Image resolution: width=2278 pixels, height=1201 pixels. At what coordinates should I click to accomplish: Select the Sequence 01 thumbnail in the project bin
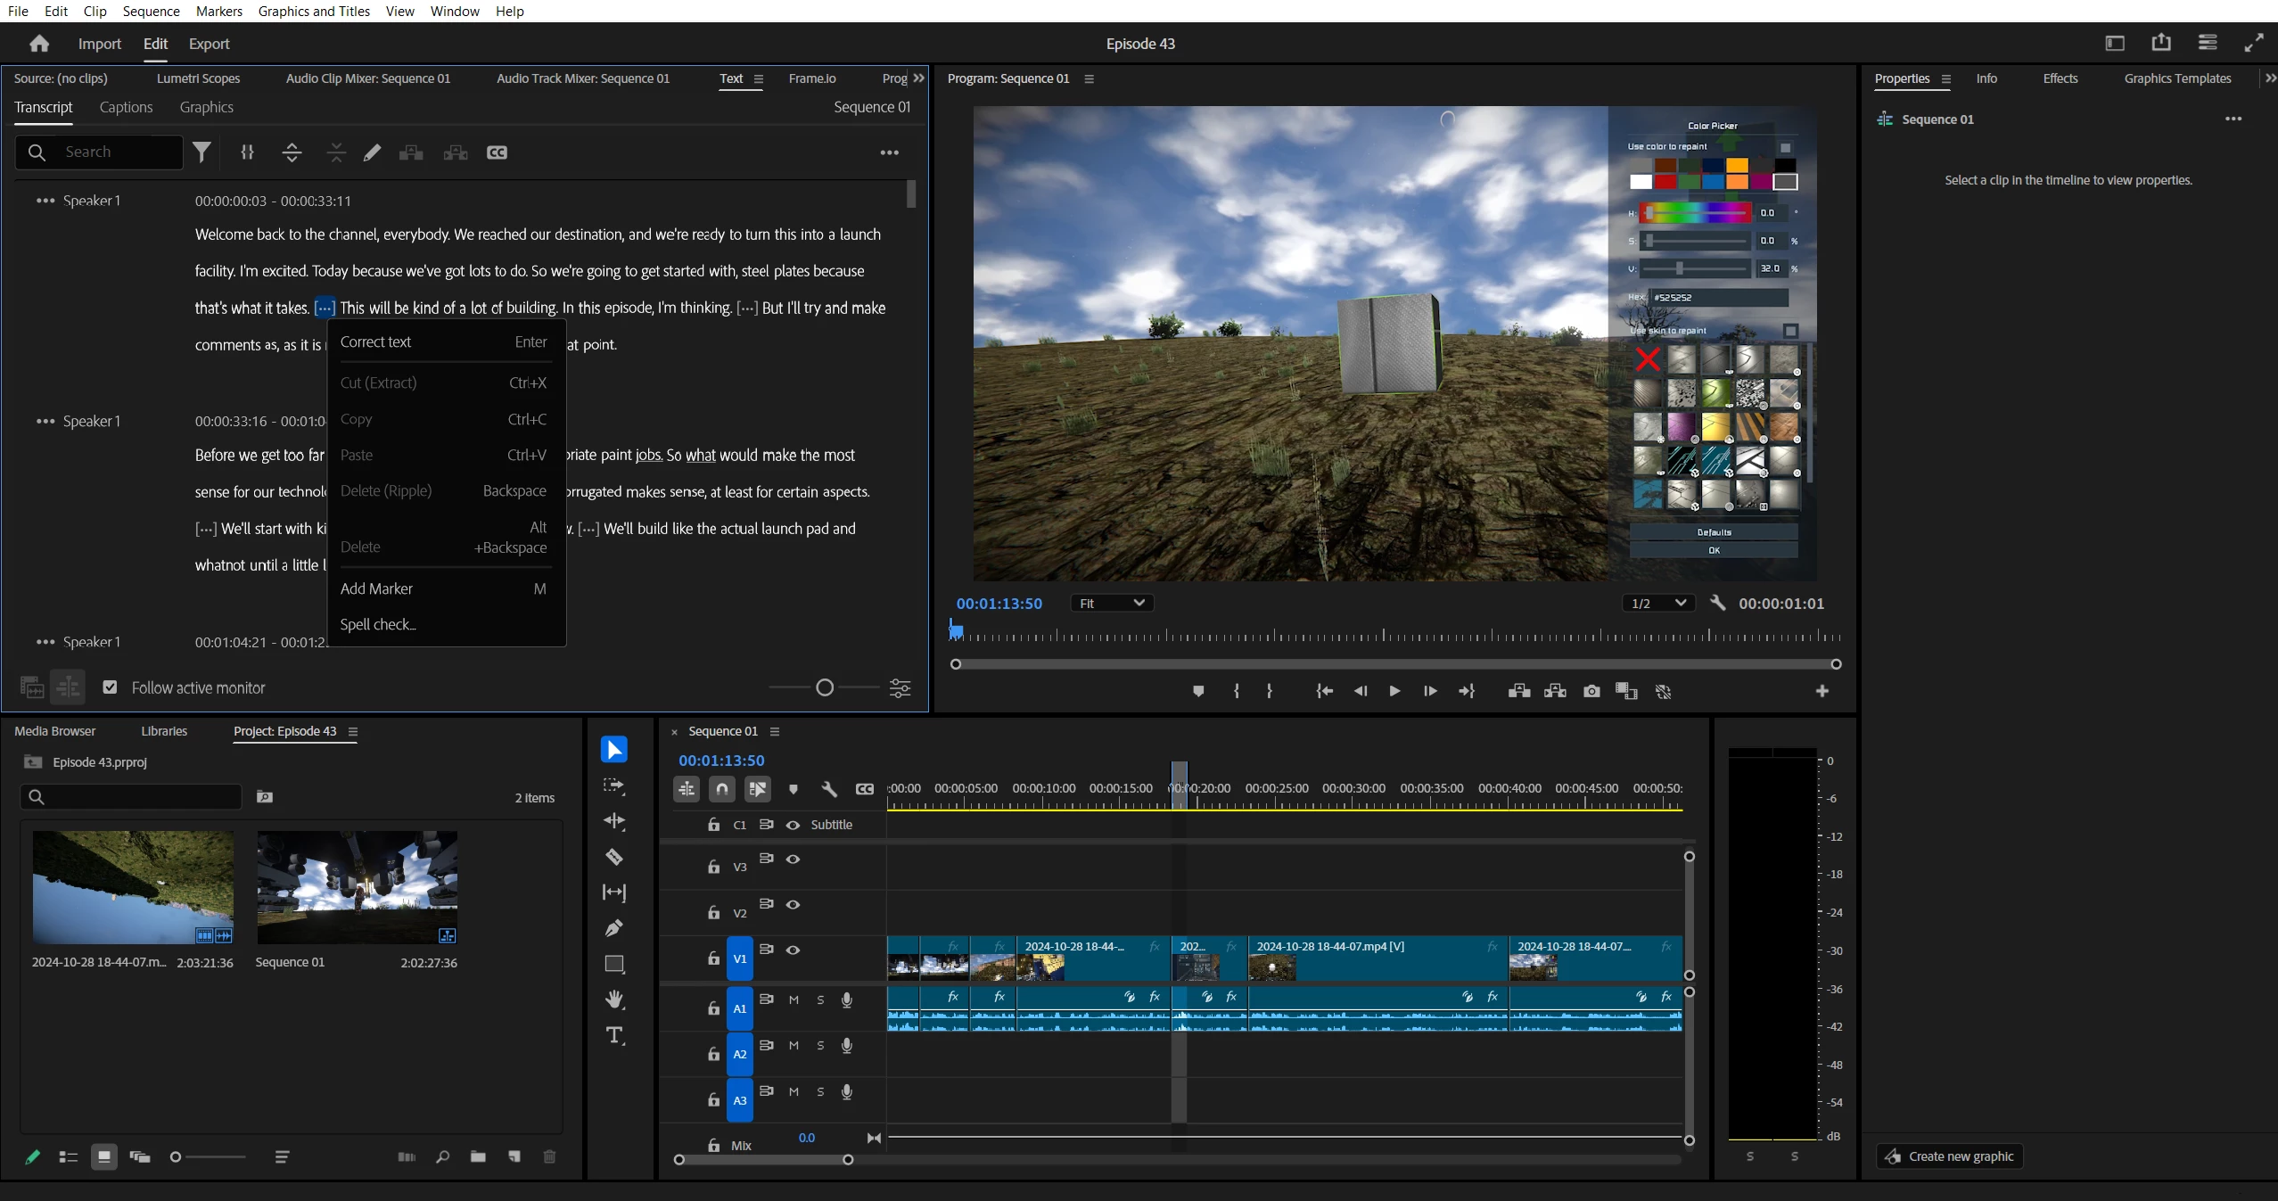coord(357,888)
